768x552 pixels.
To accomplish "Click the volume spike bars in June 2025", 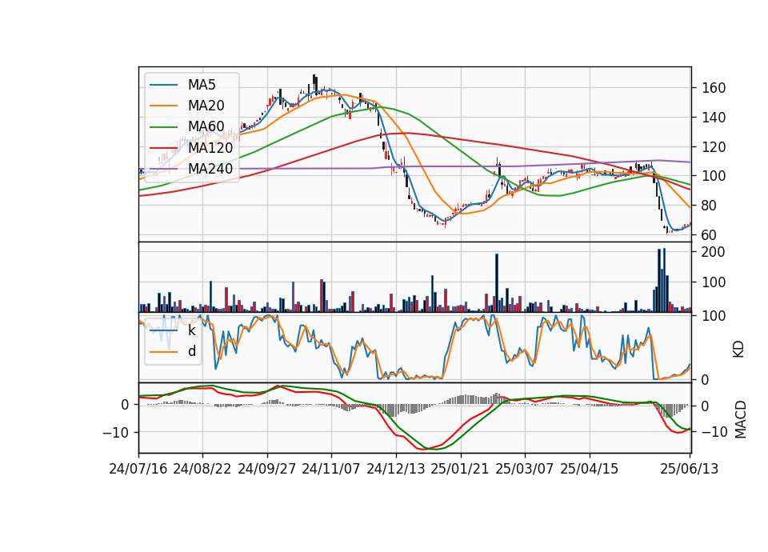I will tap(662, 280).
